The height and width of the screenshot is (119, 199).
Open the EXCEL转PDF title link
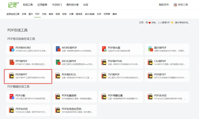[x=69, y=61]
